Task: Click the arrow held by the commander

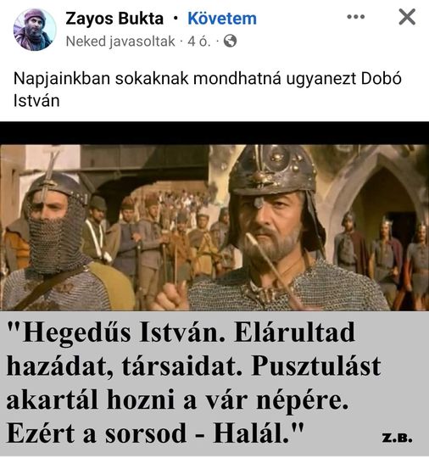Action: tap(273, 271)
